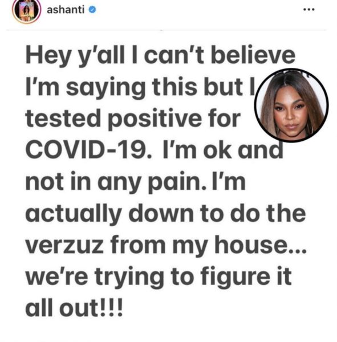Click the word verzuz in the post
The width and height of the screenshot is (337, 342).
64,245
